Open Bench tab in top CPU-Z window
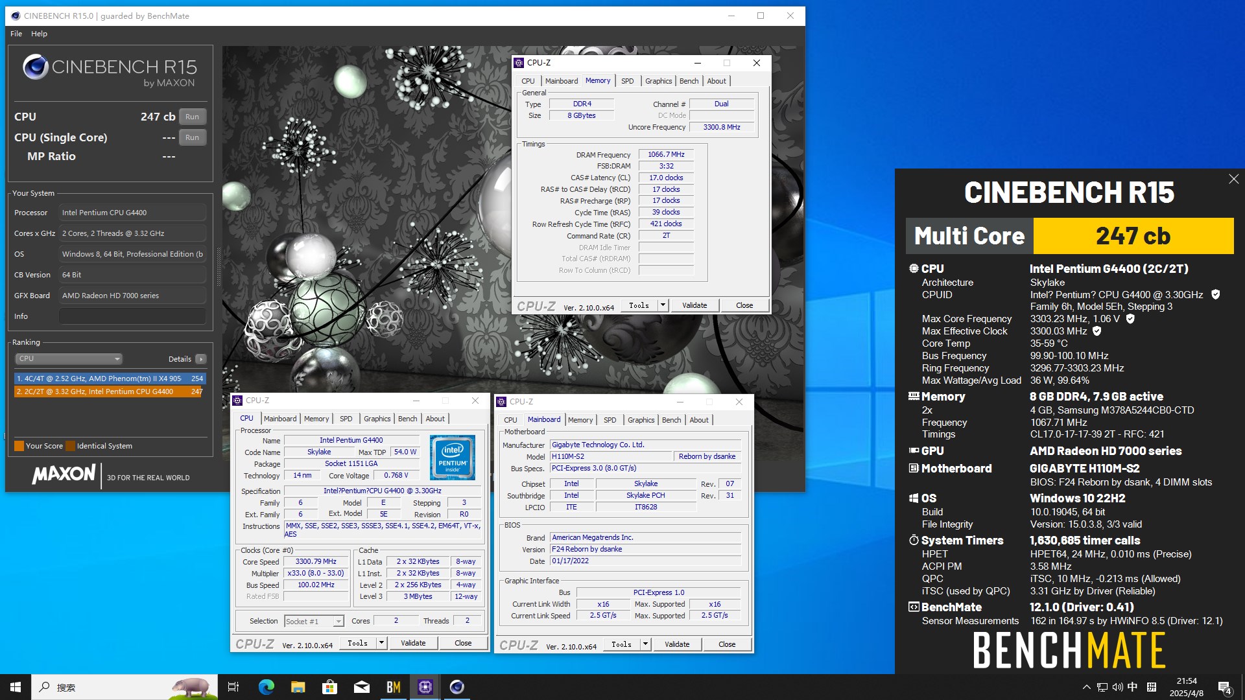The width and height of the screenshot is (1245, 700). point(689,81)
